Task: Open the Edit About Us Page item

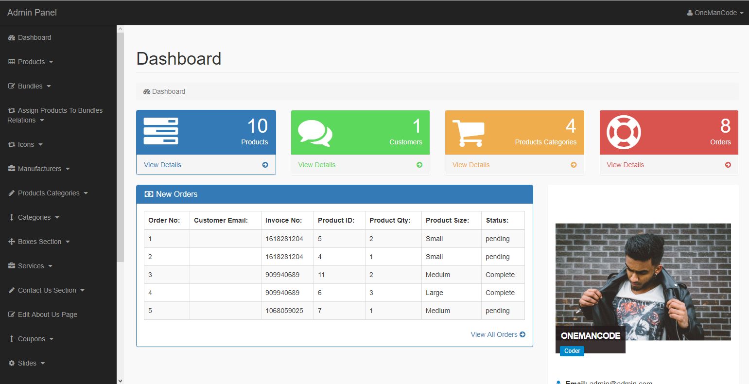Action: click(x=43, y=314)
